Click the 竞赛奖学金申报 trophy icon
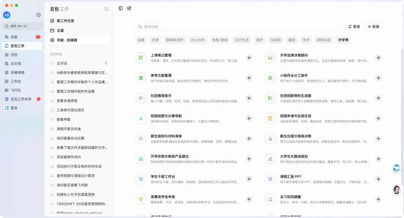Image resolution: width=404 pixels, height=218 pixels. click(141, 199)
